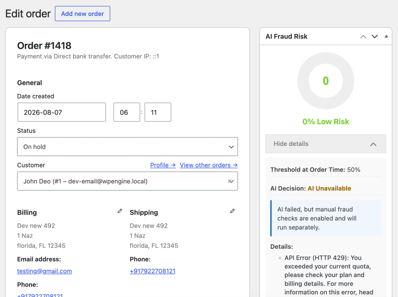Open customer Profile link

[163, 165]
